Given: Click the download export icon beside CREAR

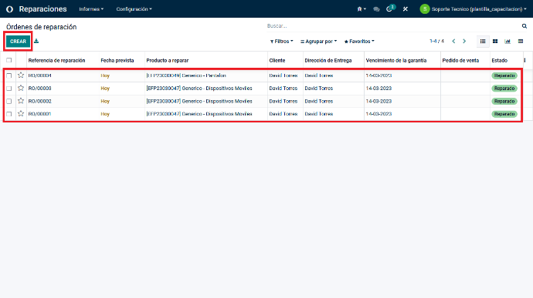Looking at the screenshot, I should tap(36, 42).
